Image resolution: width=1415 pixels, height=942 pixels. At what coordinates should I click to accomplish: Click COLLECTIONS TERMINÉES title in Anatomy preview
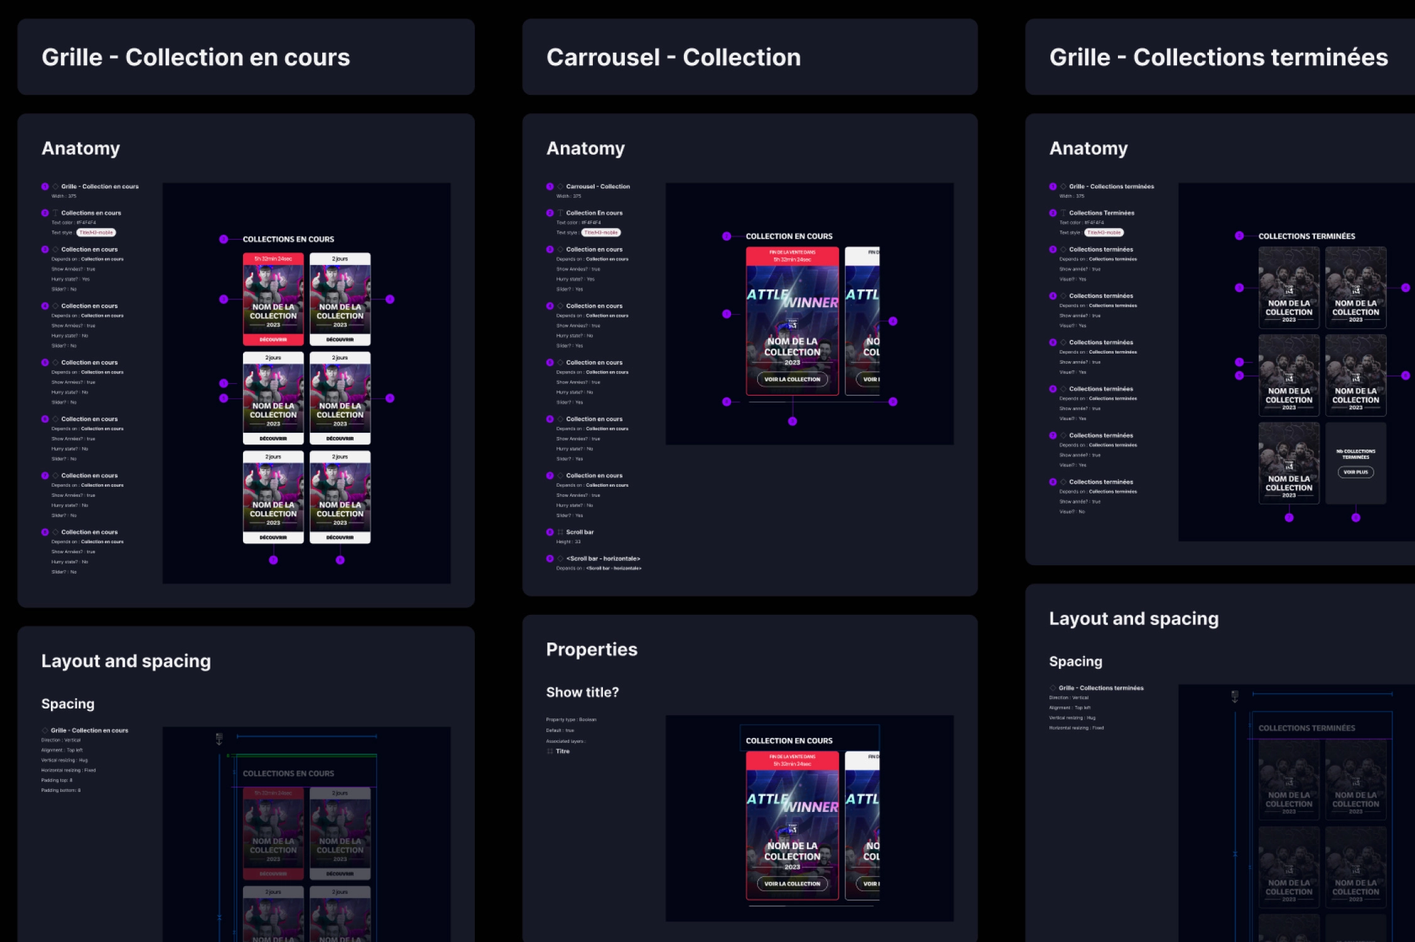[1306, 236]
